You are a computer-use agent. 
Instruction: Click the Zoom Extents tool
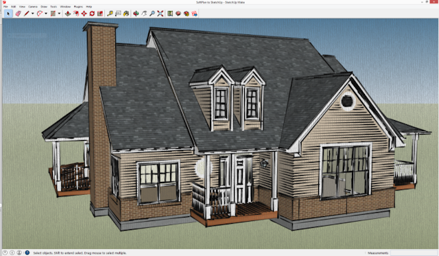tap(160, 14)
